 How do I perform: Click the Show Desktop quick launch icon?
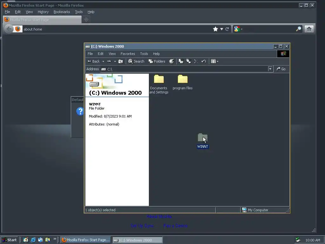(x=26, y=240)
